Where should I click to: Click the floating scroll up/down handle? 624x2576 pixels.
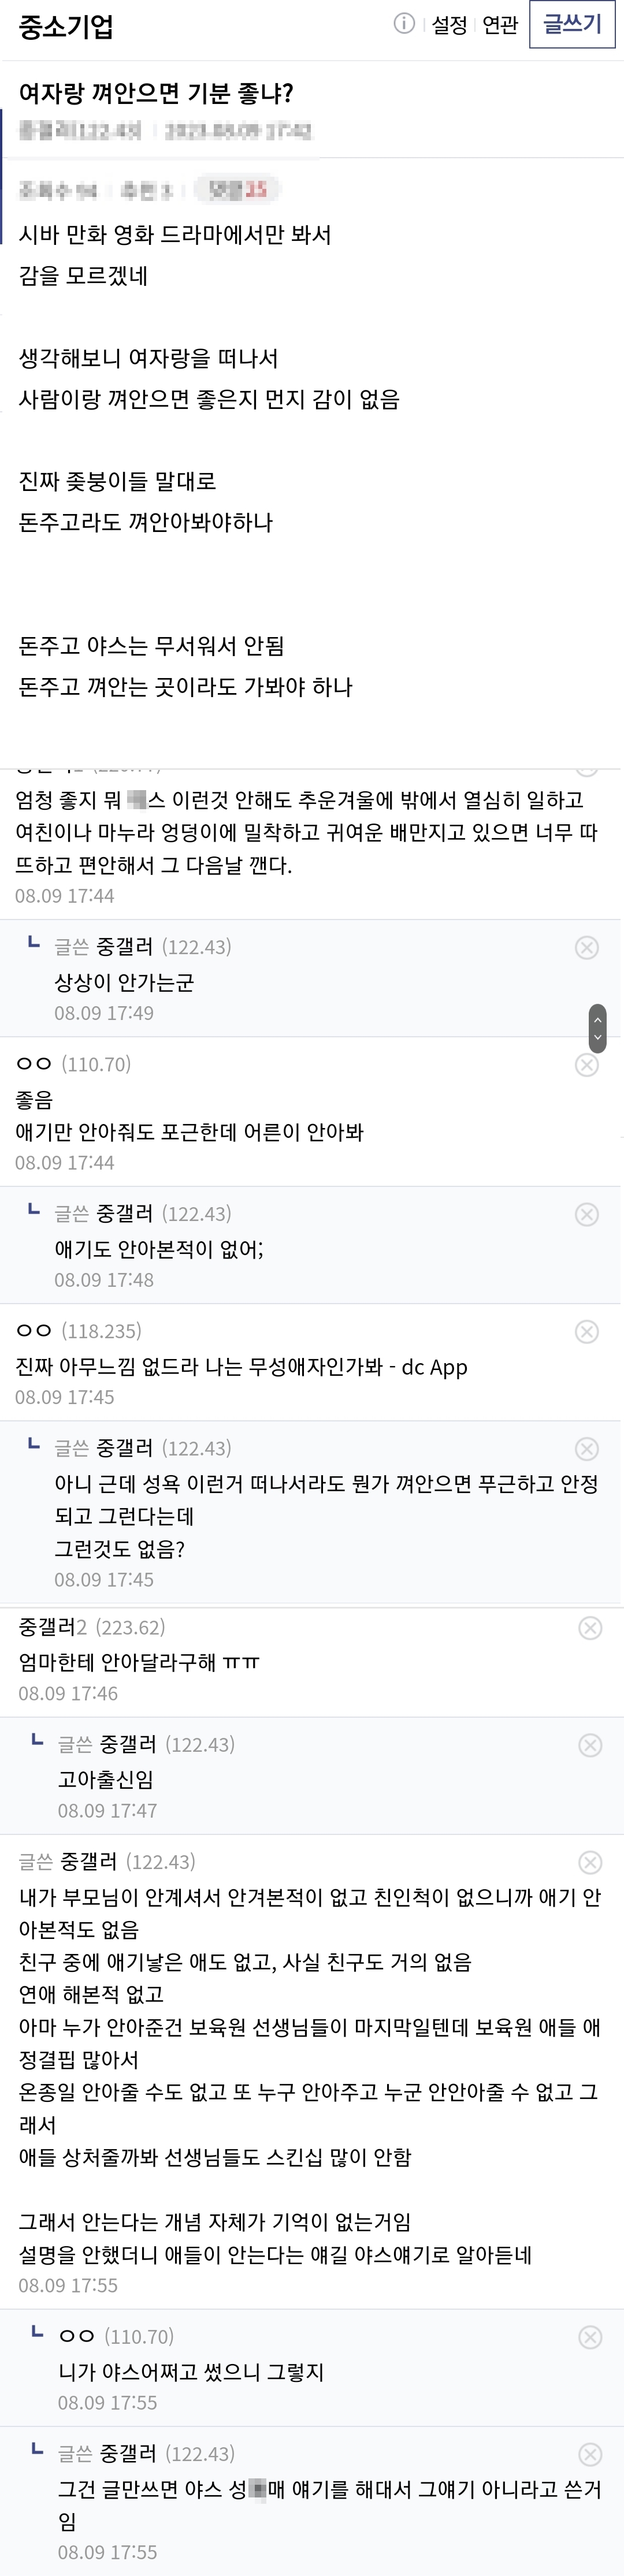598,1028
